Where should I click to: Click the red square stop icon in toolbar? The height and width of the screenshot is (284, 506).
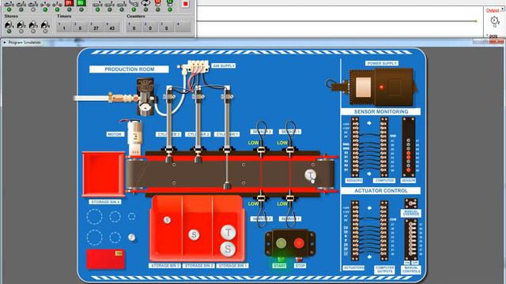(x=186, y=4)
